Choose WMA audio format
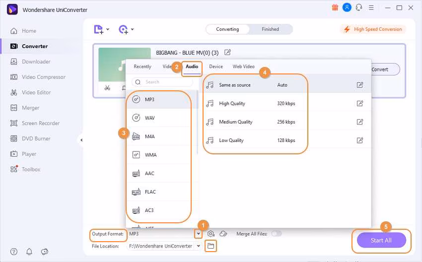This screenshot has height=262, width=422. coord(161,155)
